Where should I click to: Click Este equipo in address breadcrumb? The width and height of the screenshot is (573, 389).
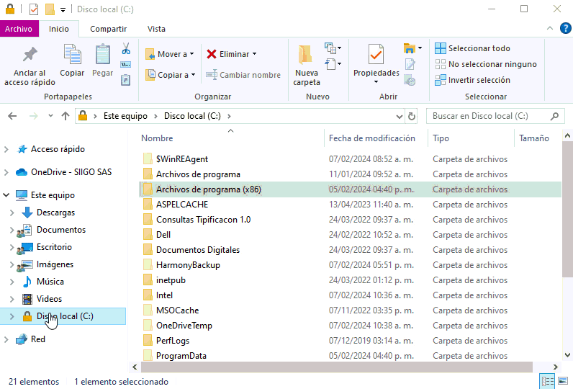click(125, 116)
